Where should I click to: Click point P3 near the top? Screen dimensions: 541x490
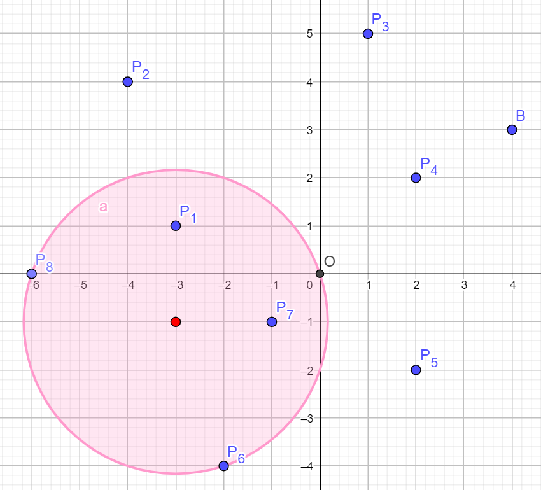pos(368,34)
